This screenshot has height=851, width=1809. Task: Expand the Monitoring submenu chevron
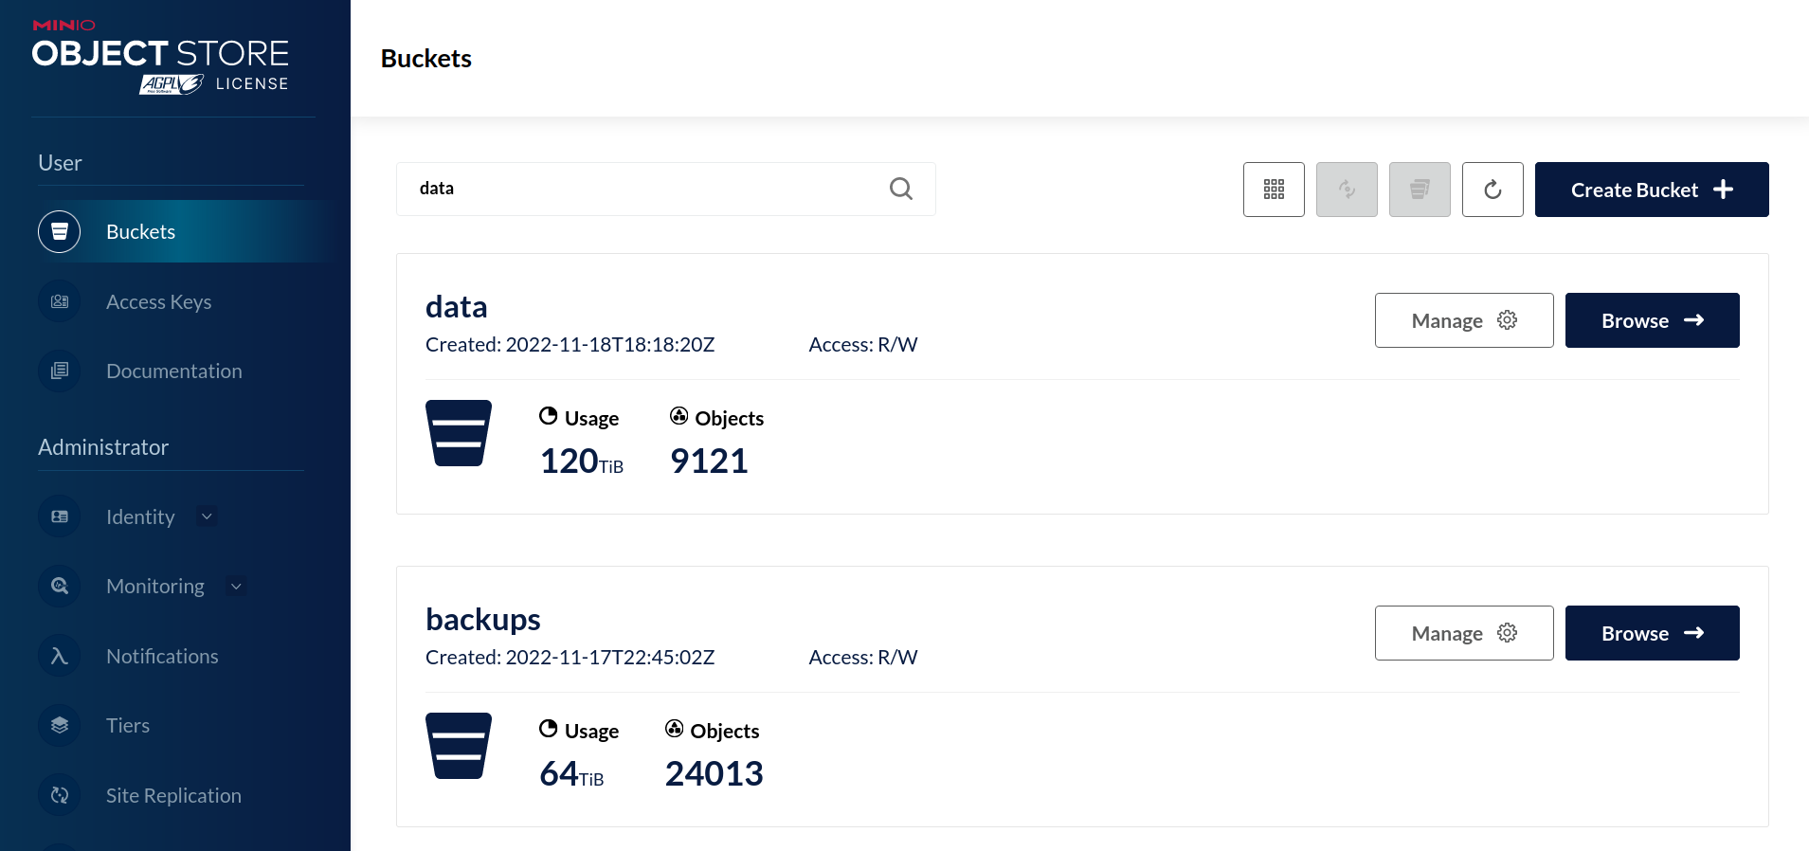pos(236,587)
